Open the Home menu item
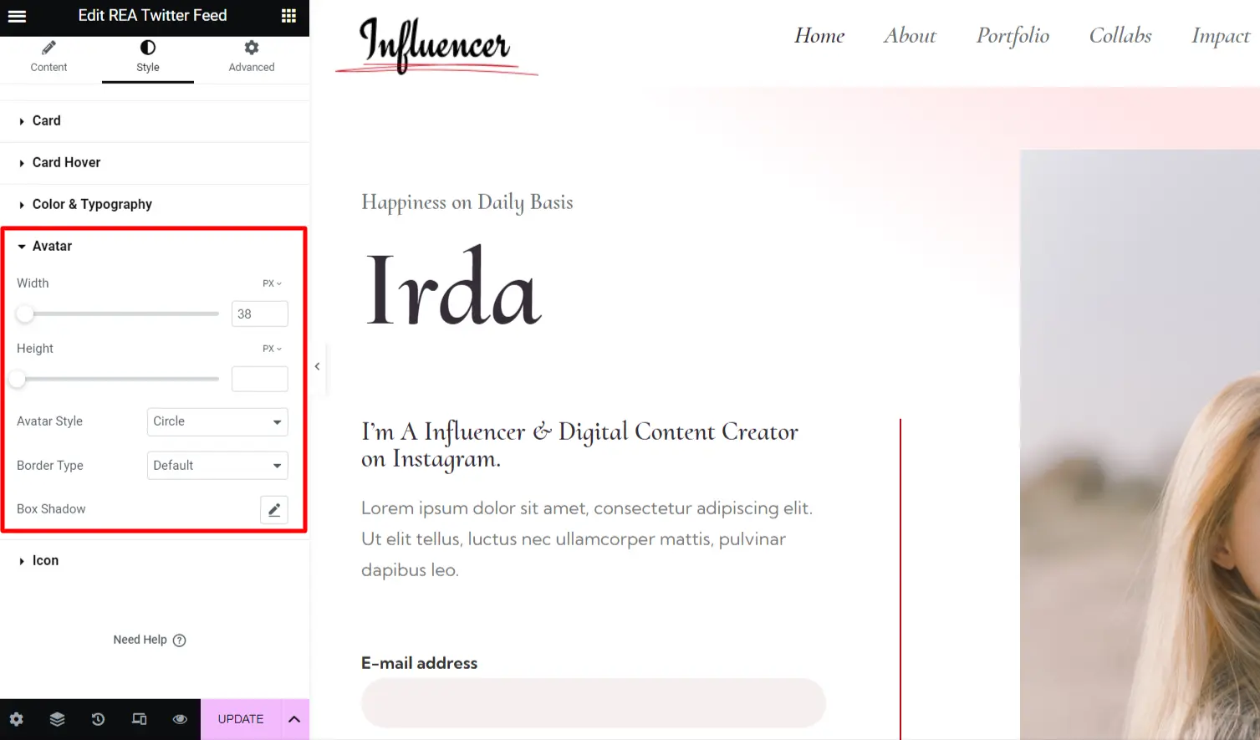This screenshot has width=1260, height=740. pyautogui.click(x=819, y=35)
